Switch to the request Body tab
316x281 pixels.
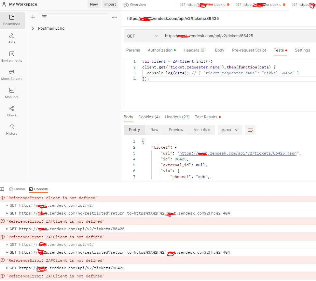coord(219,50)
